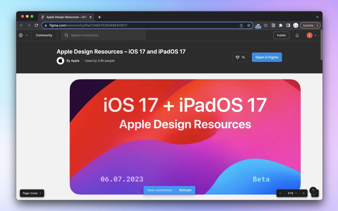This screenshot has width=338, height=211.
Task: Open the By Apple author link
Action: click(x=73, y=61)
